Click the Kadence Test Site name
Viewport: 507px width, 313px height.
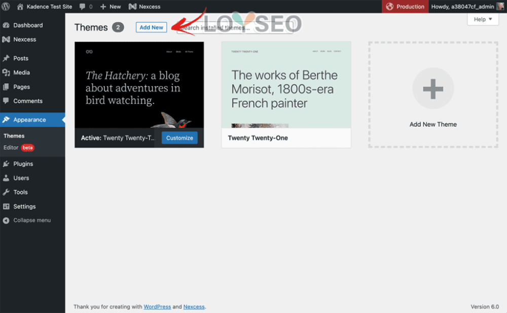49,7
